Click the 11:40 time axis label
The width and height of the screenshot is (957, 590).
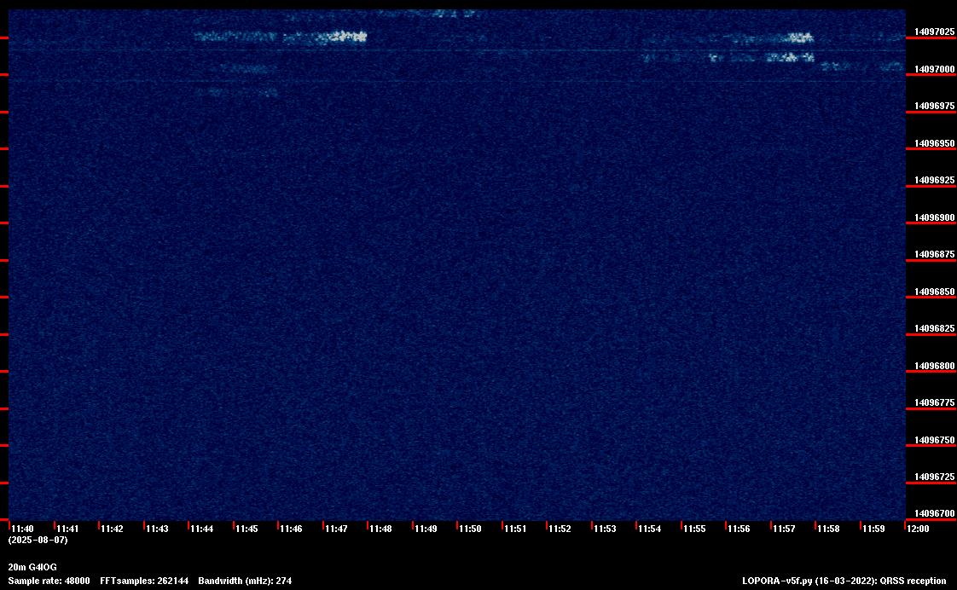(22, 529)
